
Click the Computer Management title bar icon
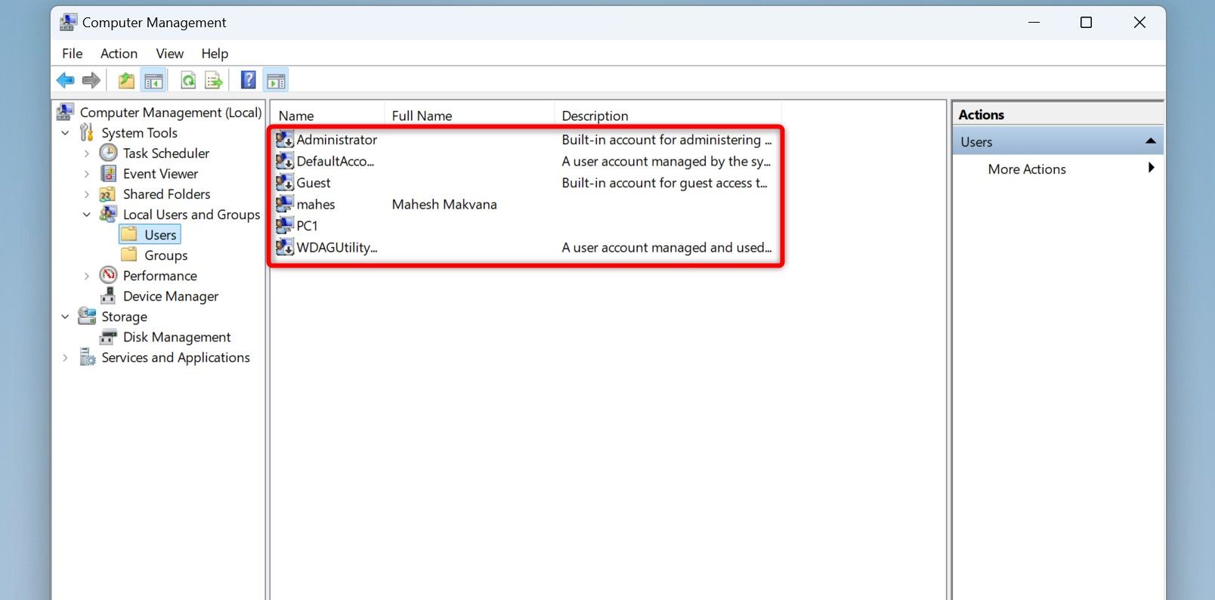(x=68, y=22)
